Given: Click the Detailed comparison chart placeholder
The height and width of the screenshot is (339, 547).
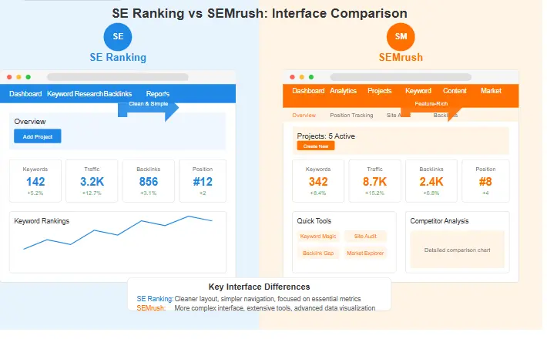Looking at the screenshot, I should pos(458,250).
